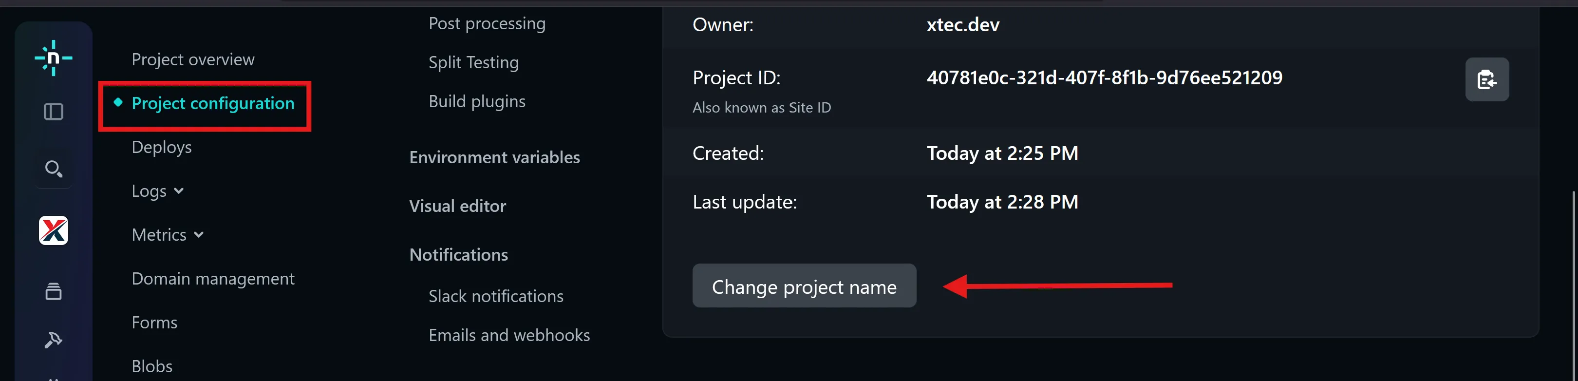
Task: Open the stacked projects icon
Action: [53, 291]
